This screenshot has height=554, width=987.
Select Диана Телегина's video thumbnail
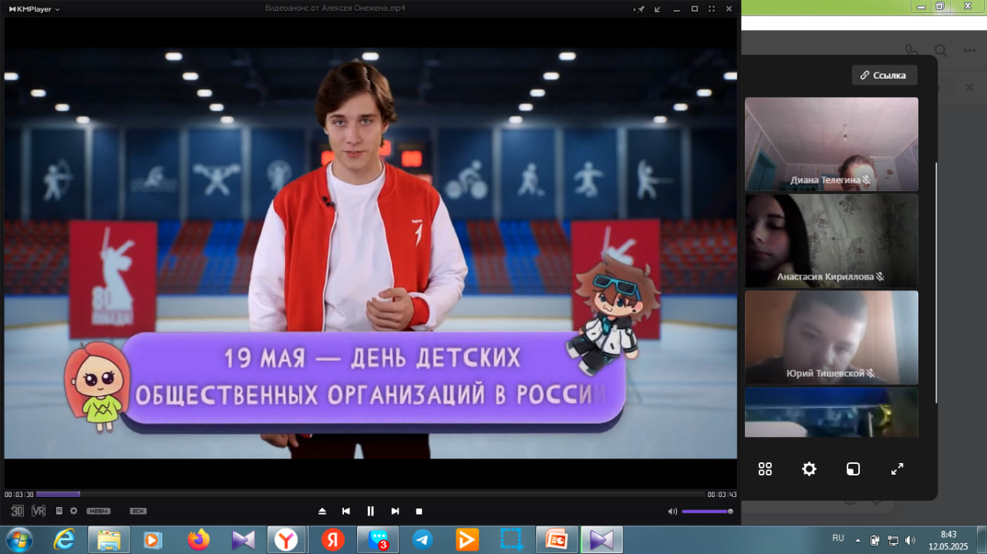[831, 143]
